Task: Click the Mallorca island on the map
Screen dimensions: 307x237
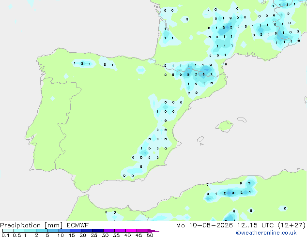Action: [x=224, y=126]
